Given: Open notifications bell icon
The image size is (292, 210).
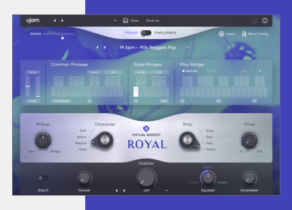Looking at the screenshot, I should tap(255, 20).
